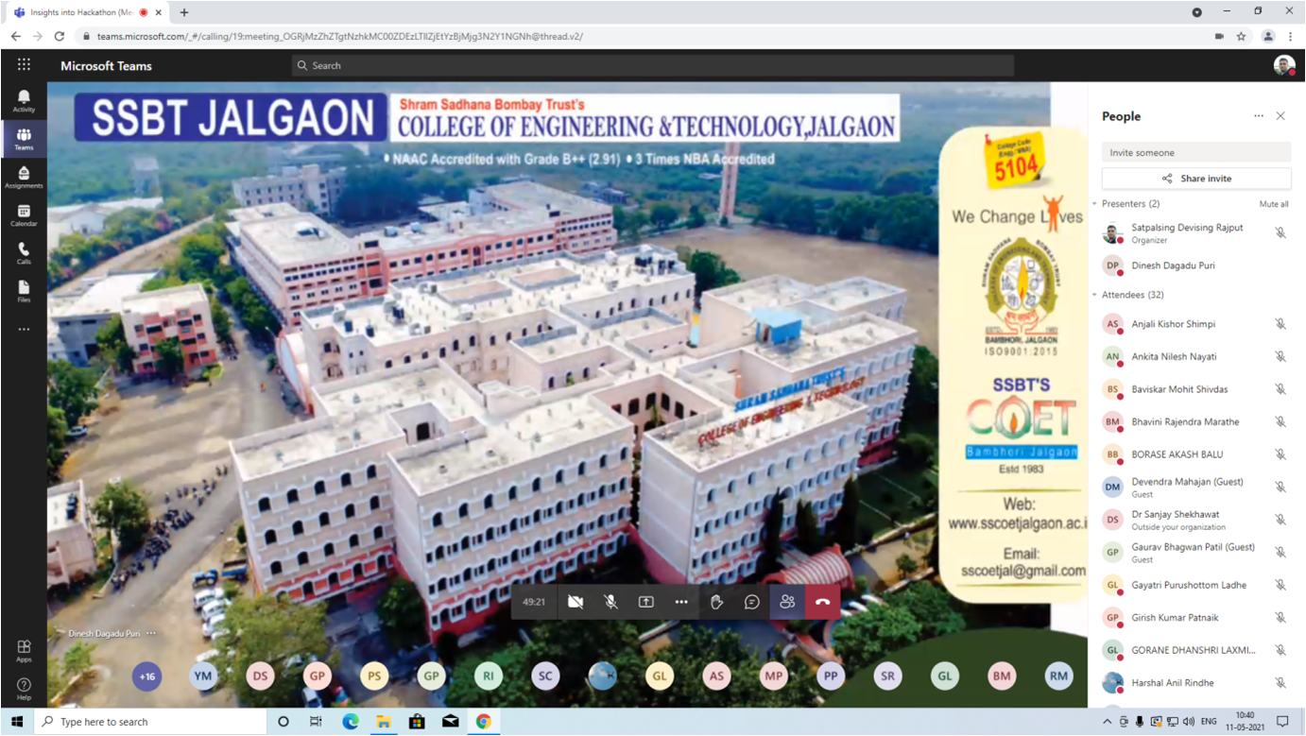
Task: Click muted mic icon beside Girish Kumar Patnaik
Action: (1280, 617)
